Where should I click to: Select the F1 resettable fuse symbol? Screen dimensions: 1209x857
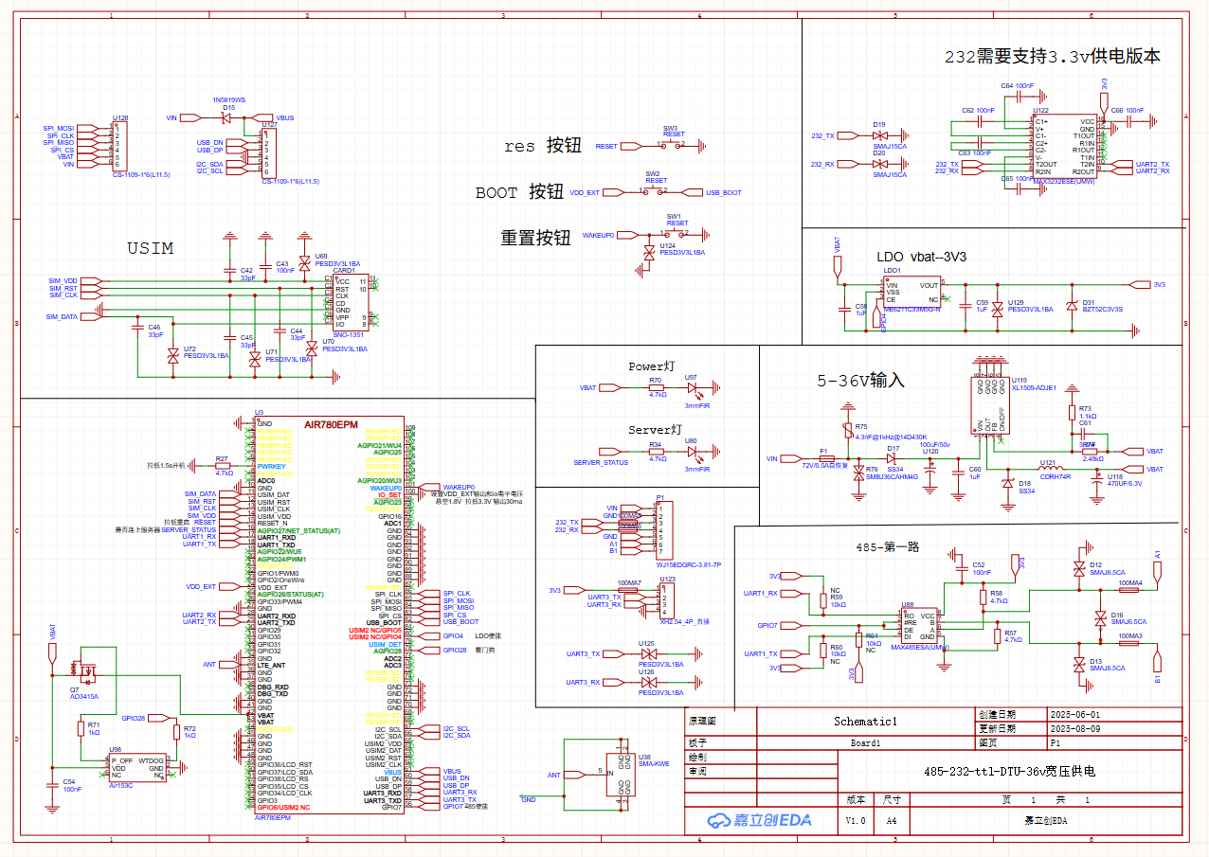[823, 458]
